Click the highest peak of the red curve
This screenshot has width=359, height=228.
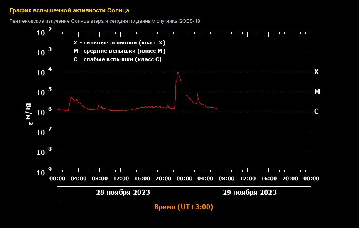[178, 73]
